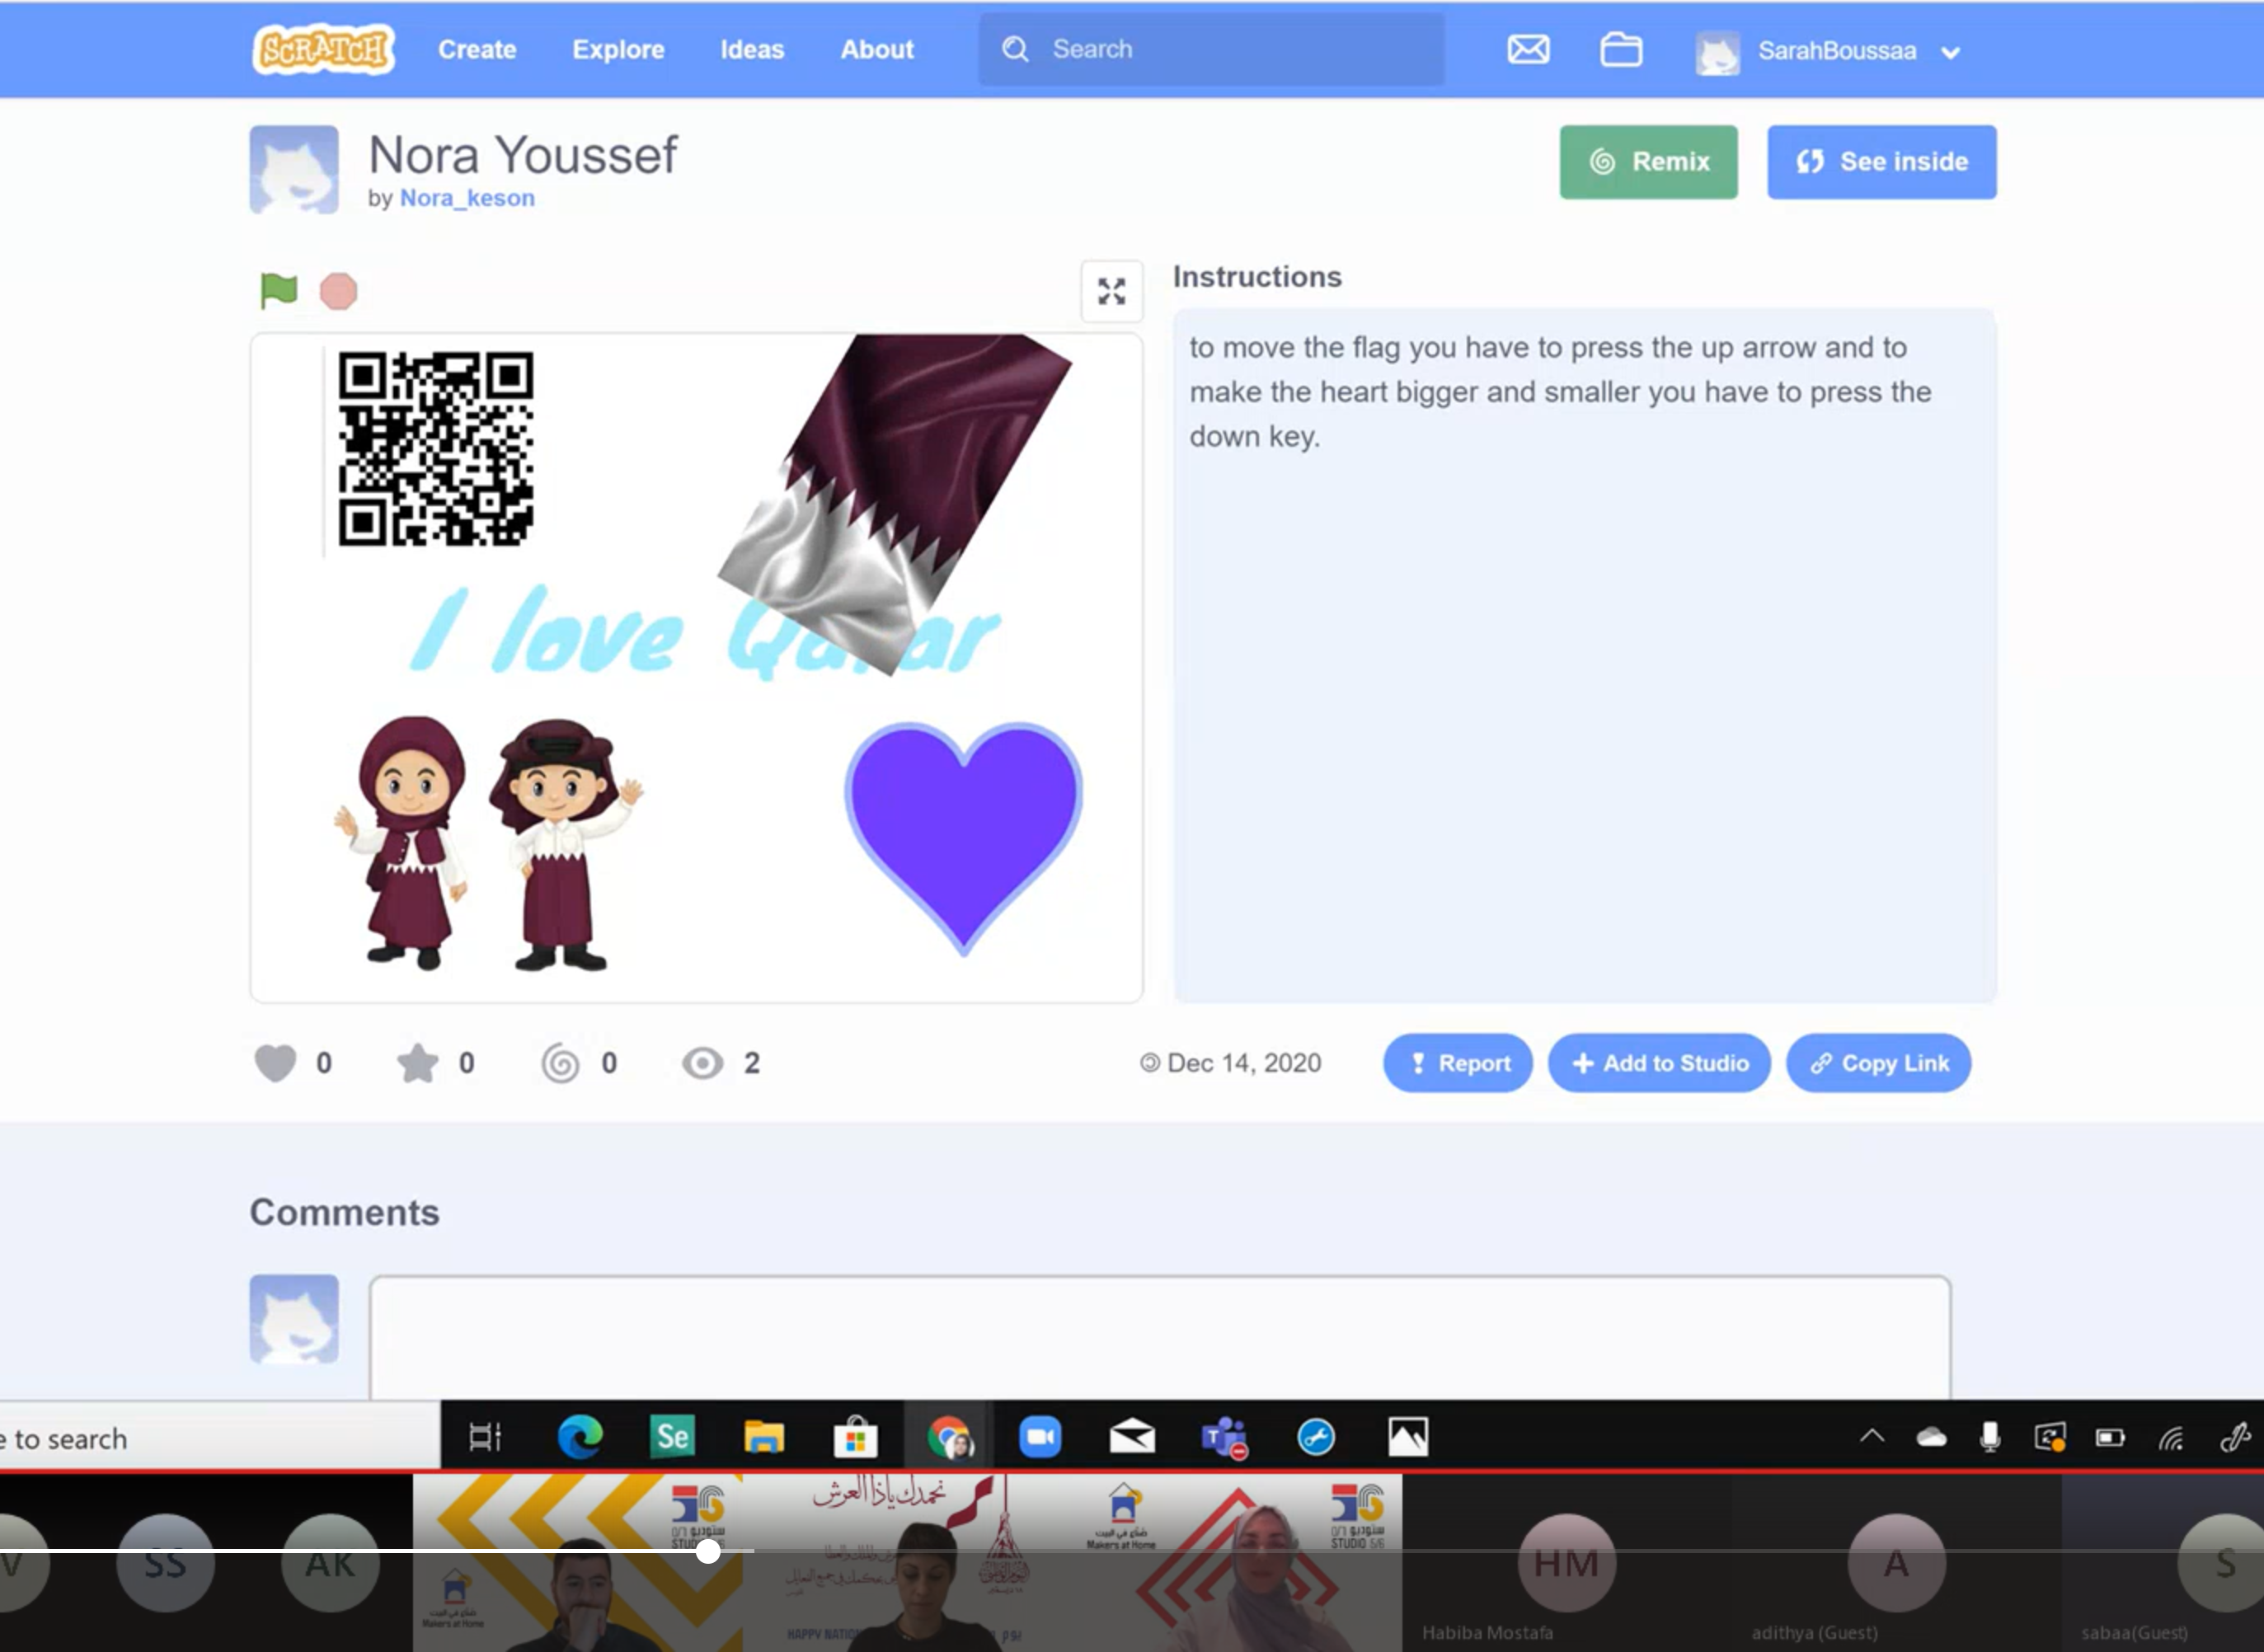This screenshot has width=2264, height=1652.
Task: Click the project author avatar
Action: coord(294,169)
